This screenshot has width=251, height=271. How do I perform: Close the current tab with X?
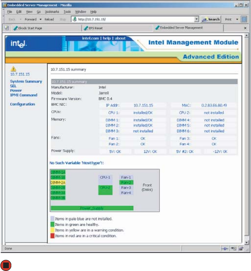coord(245,28)
